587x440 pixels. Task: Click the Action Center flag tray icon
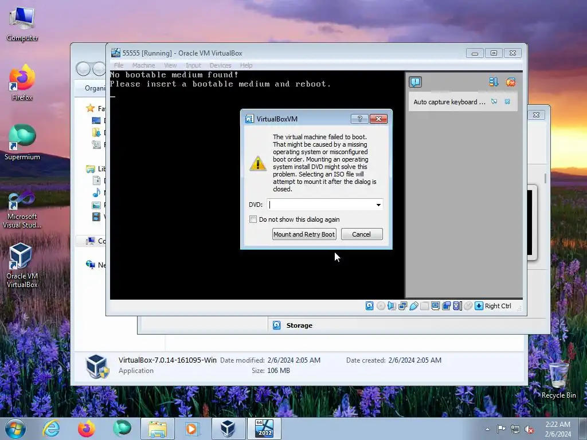coord(501,429)
